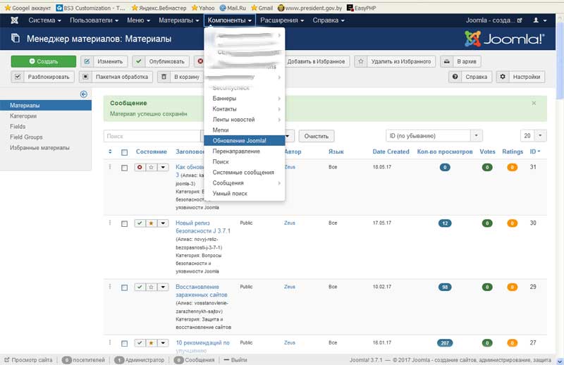This screenshot has width=564, height=365.
Task: Open status actions dropdown for article 29
Action: (164, 287)
